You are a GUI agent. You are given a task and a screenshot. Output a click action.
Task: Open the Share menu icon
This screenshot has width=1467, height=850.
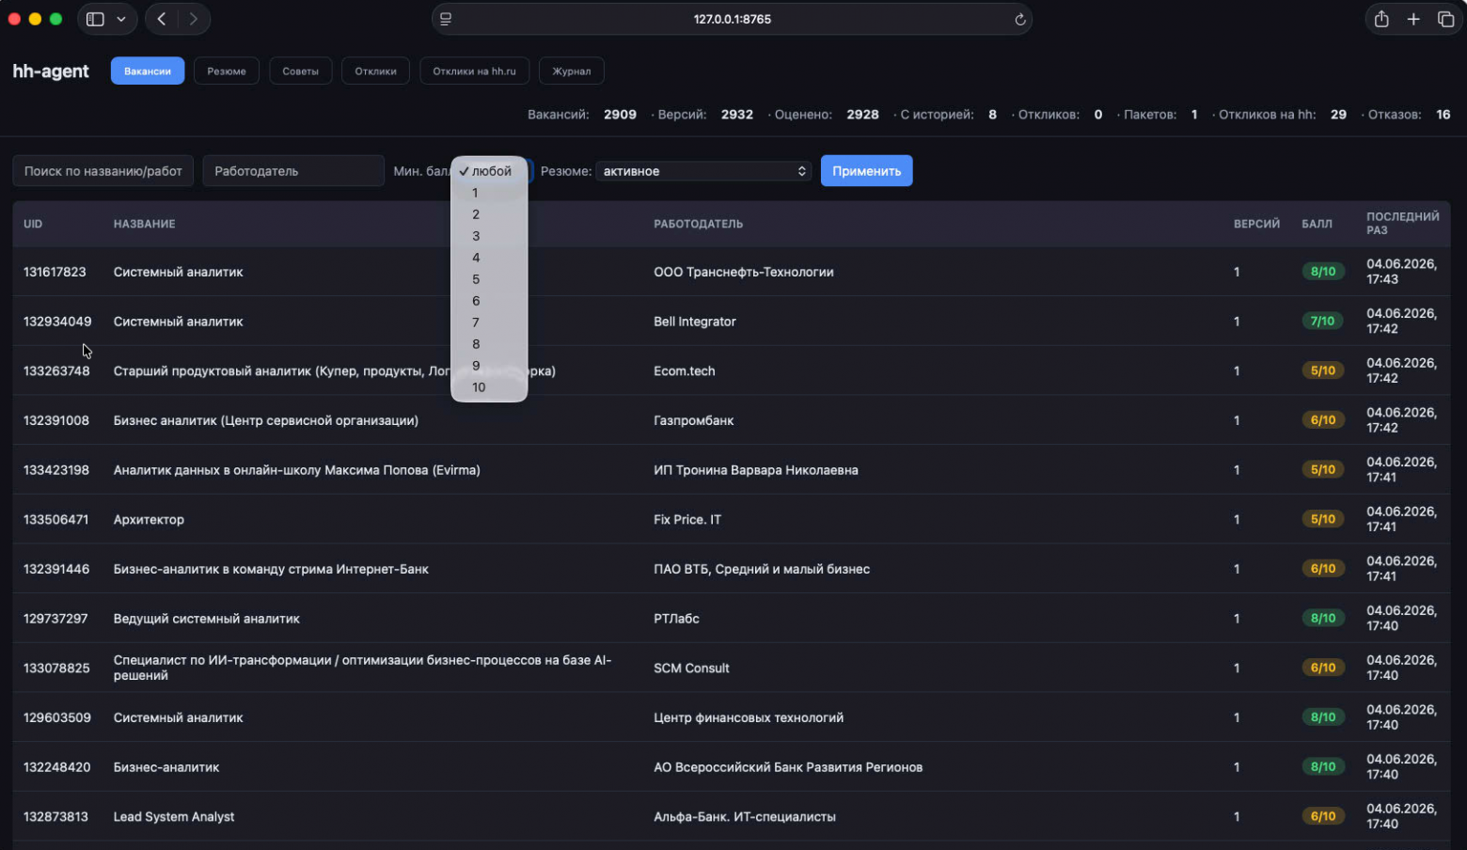[x=1380, y=19]
